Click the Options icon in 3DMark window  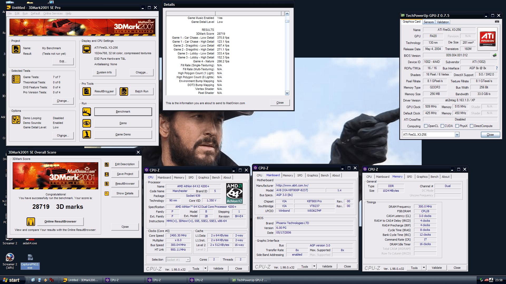coord(16,120)
